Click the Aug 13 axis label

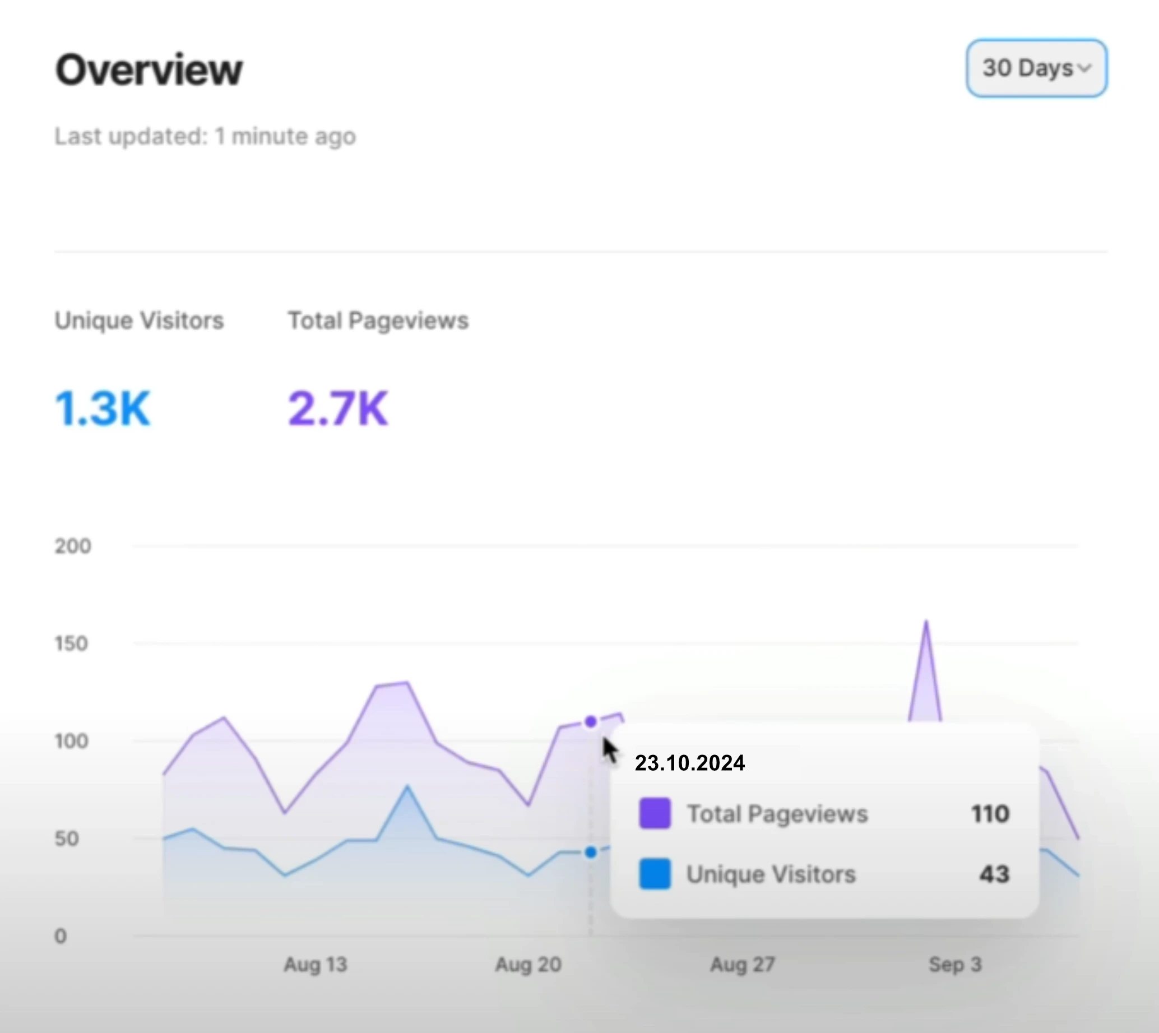[316, 964]
